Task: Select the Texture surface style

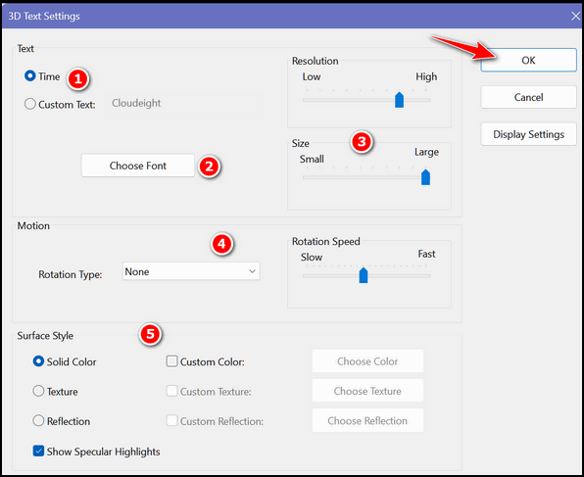Action: [38, 391]
